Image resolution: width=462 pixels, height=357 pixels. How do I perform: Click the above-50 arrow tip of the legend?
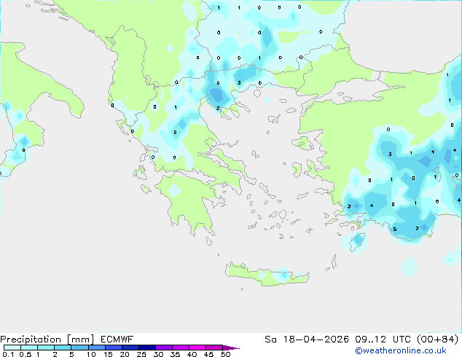(231, 348)
